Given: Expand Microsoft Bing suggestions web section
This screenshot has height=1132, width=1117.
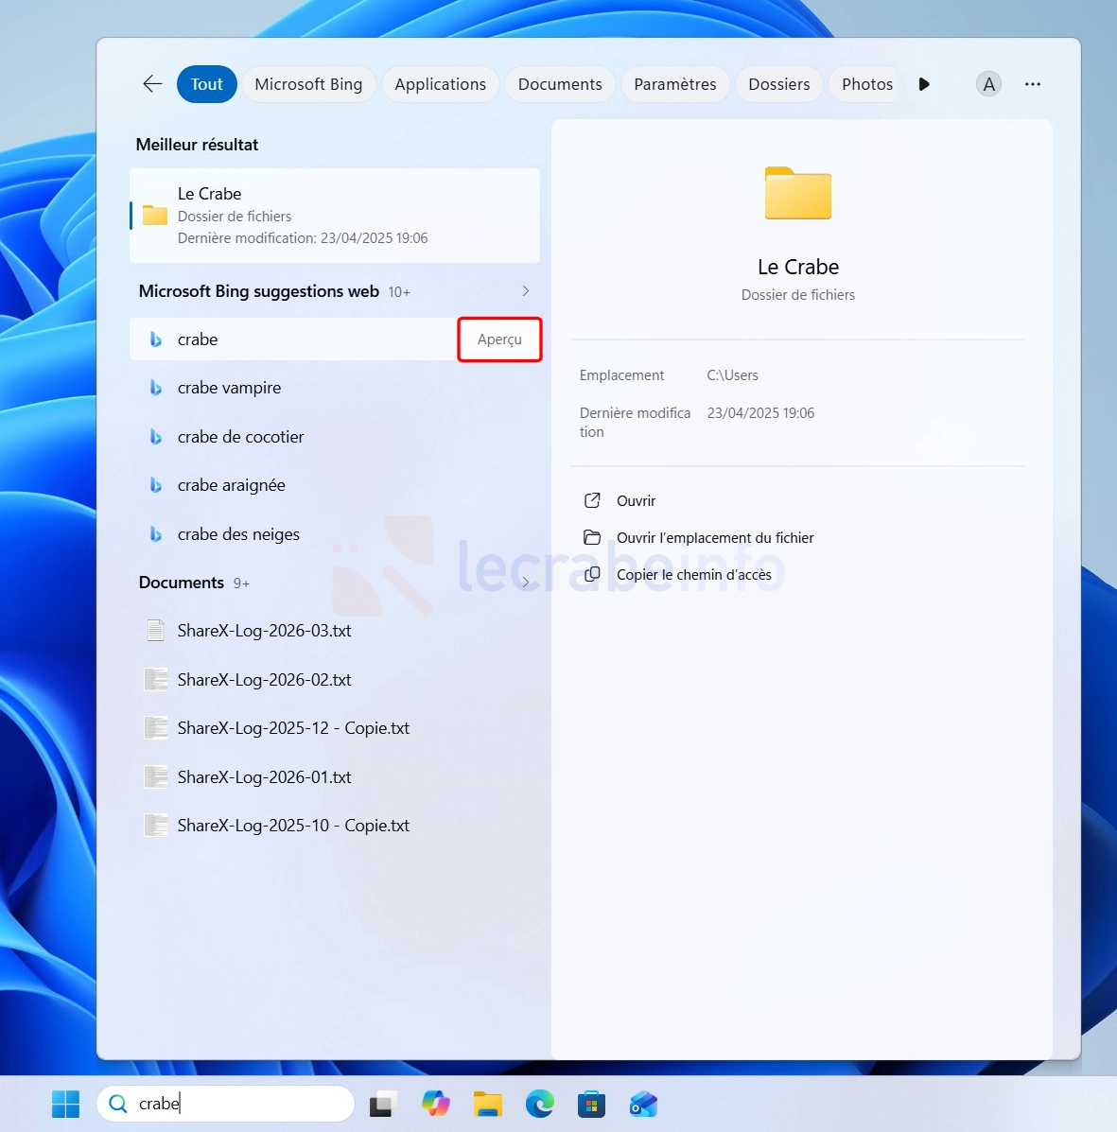Looking at the screenshot, I should click(x=526, y=291).
